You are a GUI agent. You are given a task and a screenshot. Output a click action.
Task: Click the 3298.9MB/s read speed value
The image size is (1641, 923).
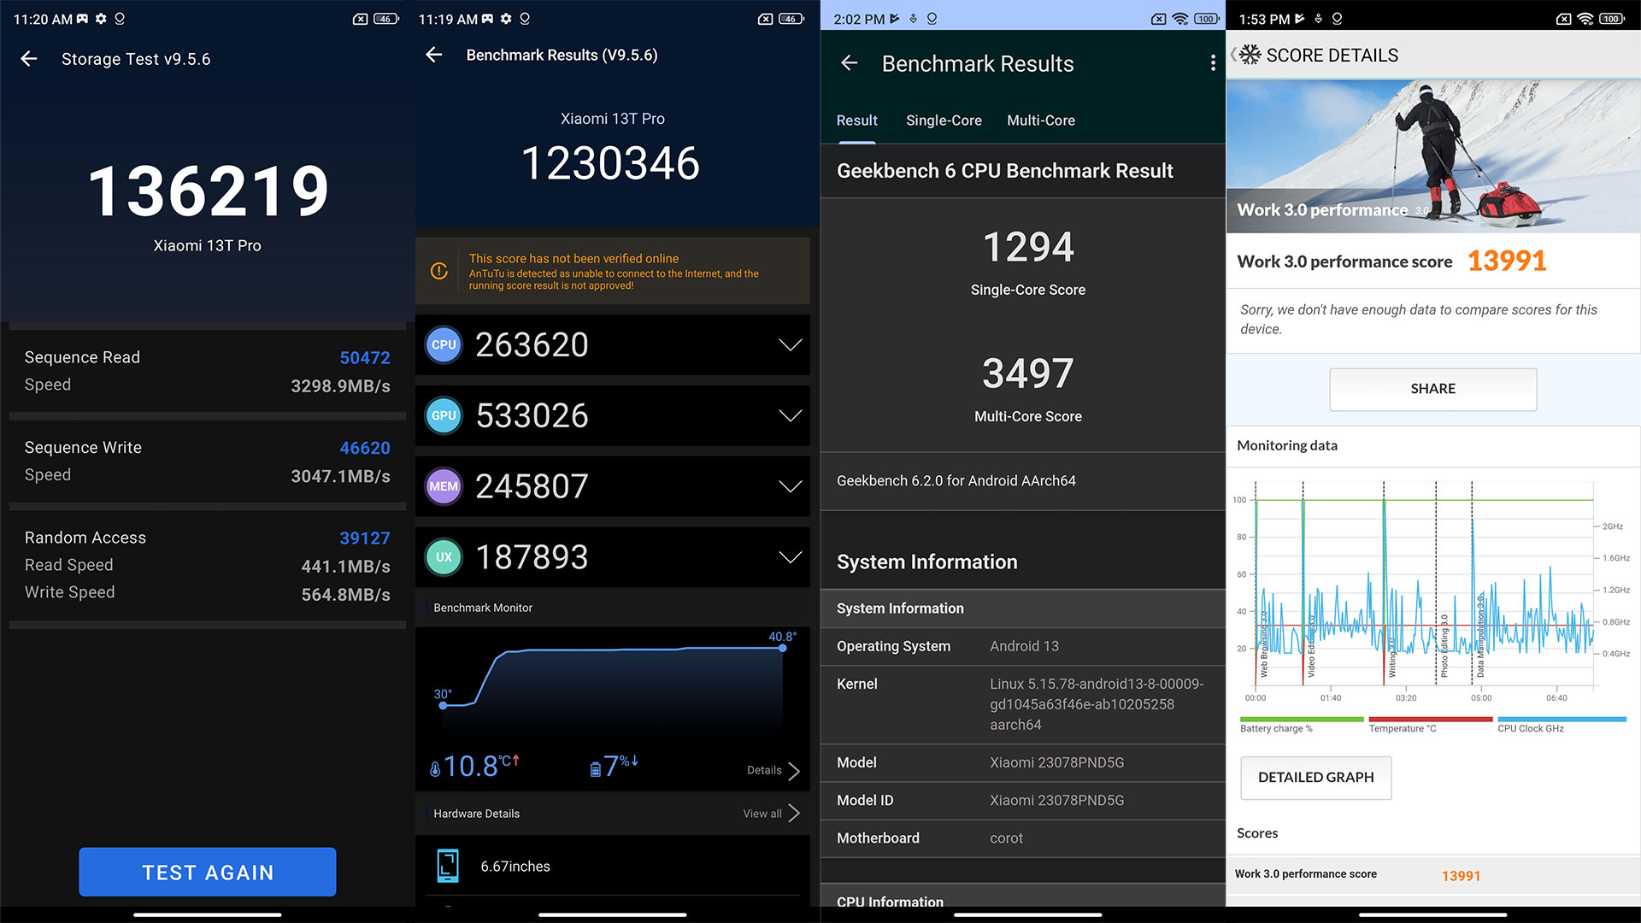(x=340, y=386)
